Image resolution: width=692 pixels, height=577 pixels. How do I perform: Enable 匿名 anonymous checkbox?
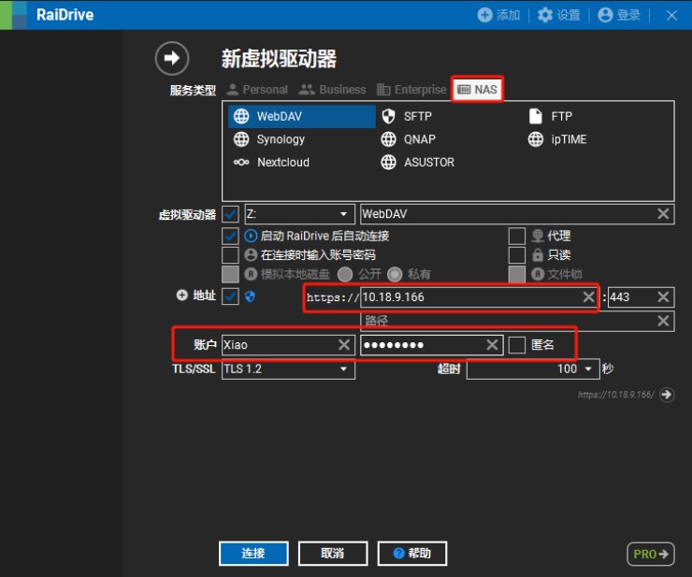coord(517,345)
